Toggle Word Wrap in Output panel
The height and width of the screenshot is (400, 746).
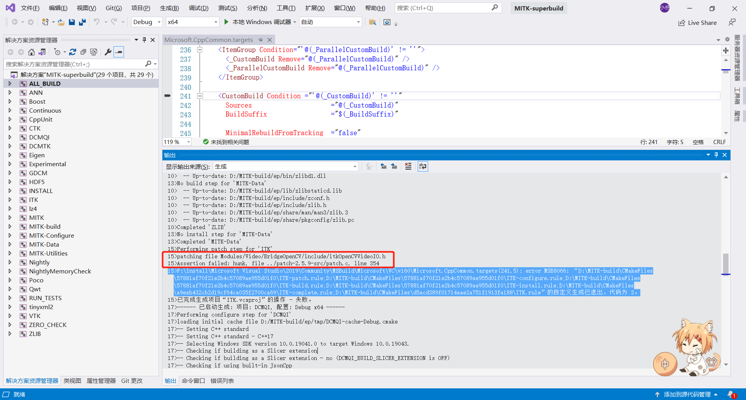tap(423, 167)
